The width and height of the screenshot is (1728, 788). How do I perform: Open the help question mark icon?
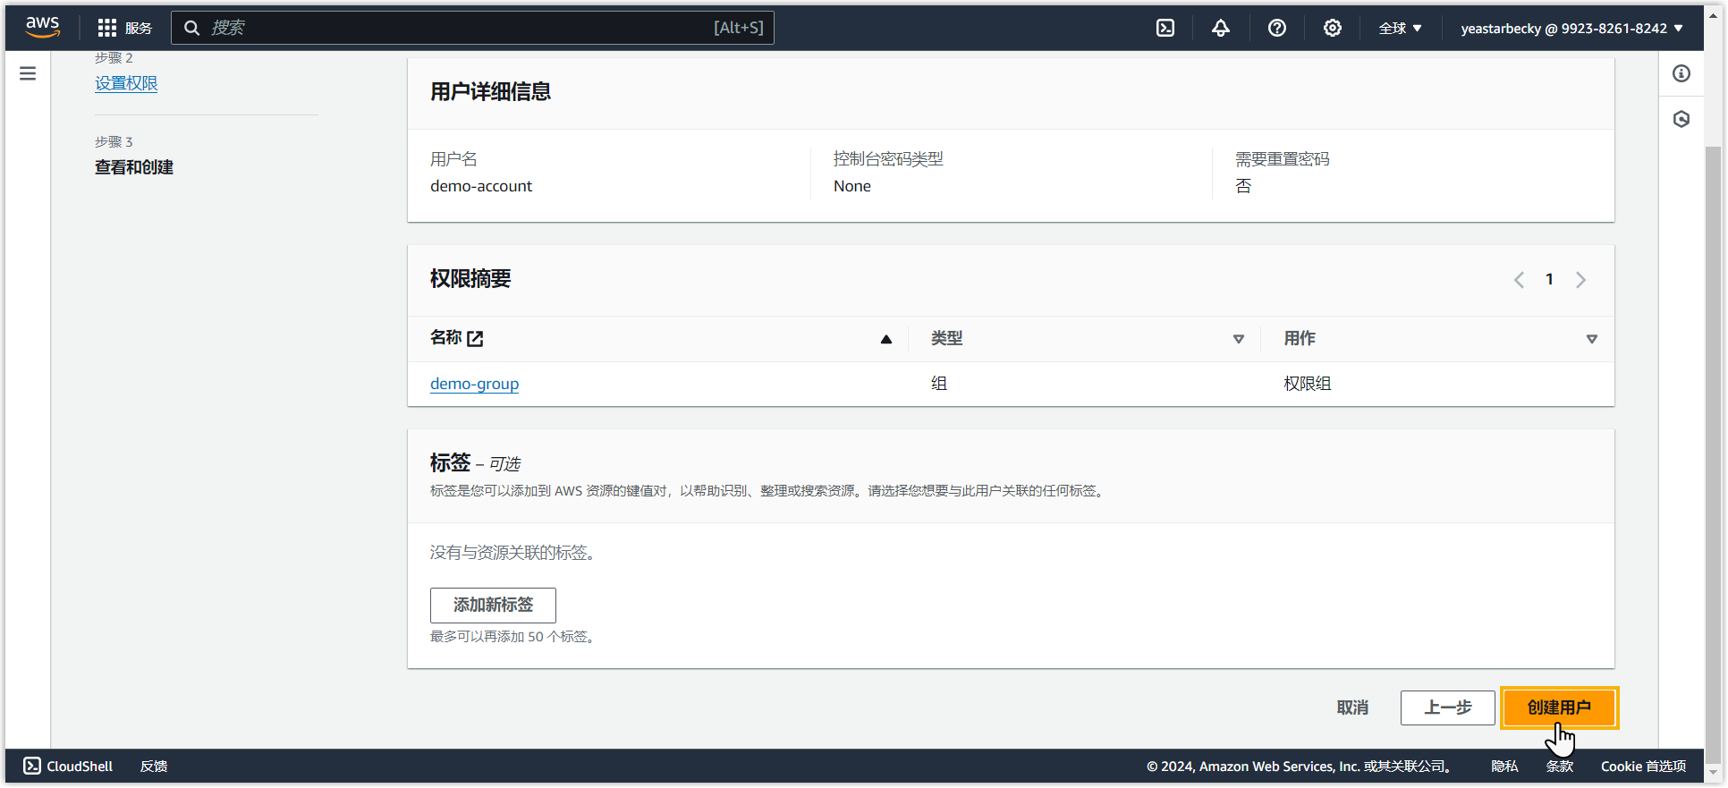coord(1276,28)
